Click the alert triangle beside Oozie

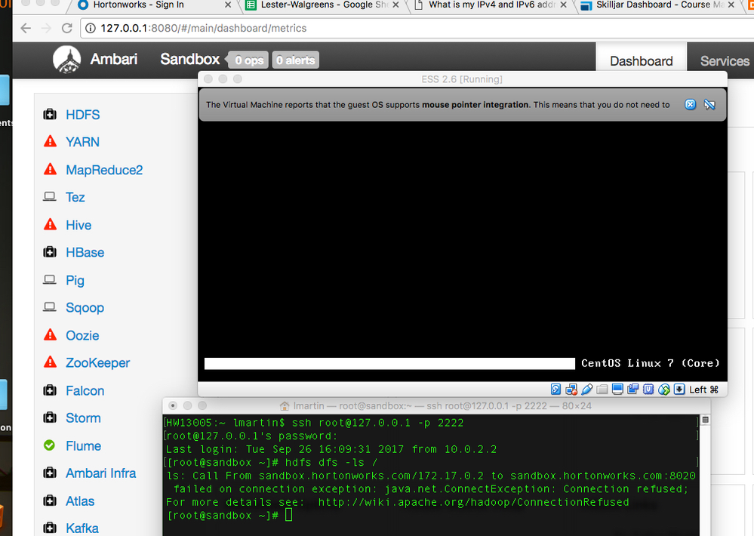[50, 335]
